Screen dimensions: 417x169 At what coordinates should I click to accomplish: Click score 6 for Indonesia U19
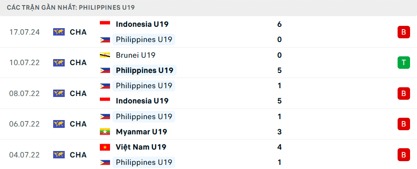279,24
